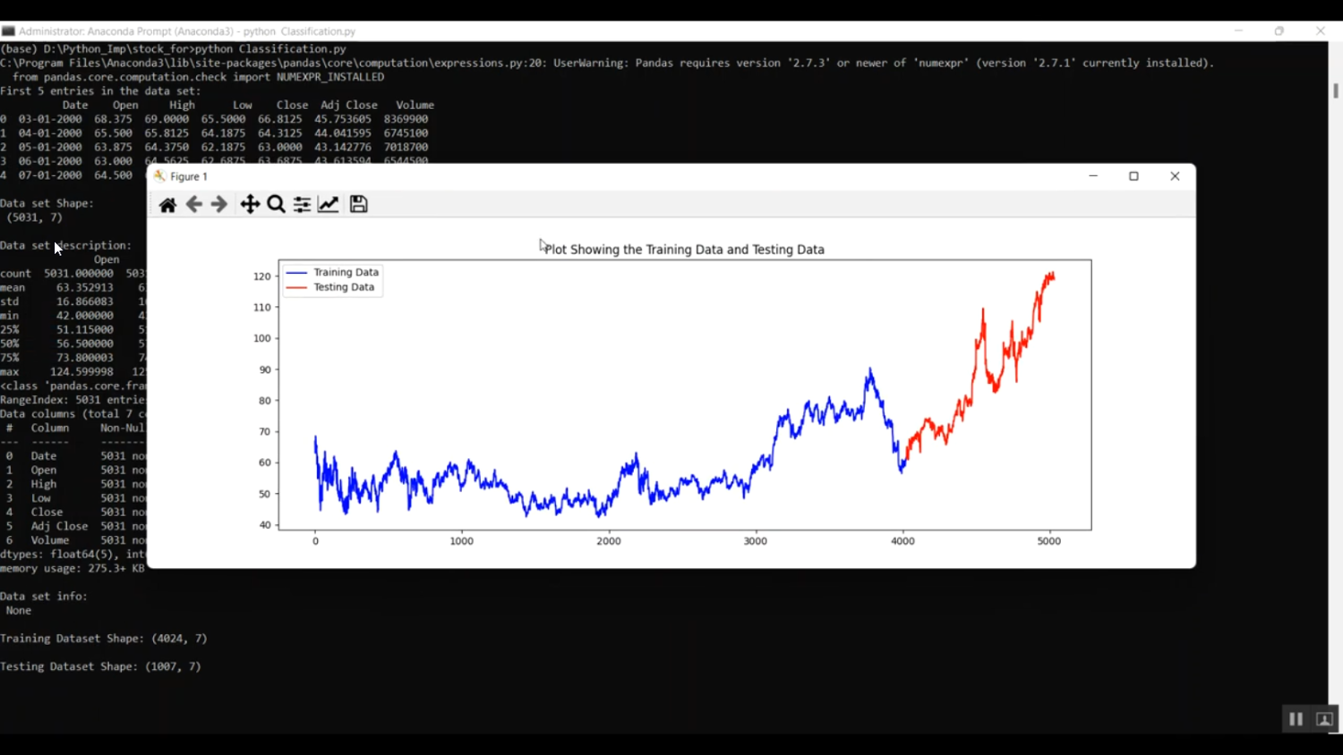The height and width of the screenshot is (755, 1343).
Task: Click the Figure 1 window title icon
Action: pos(159,176)
